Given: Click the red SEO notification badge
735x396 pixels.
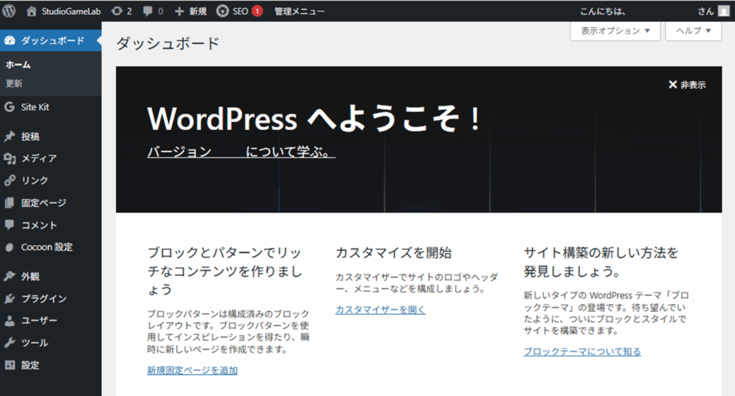Looking at the screenshot, I should click(x=257, y=11).
